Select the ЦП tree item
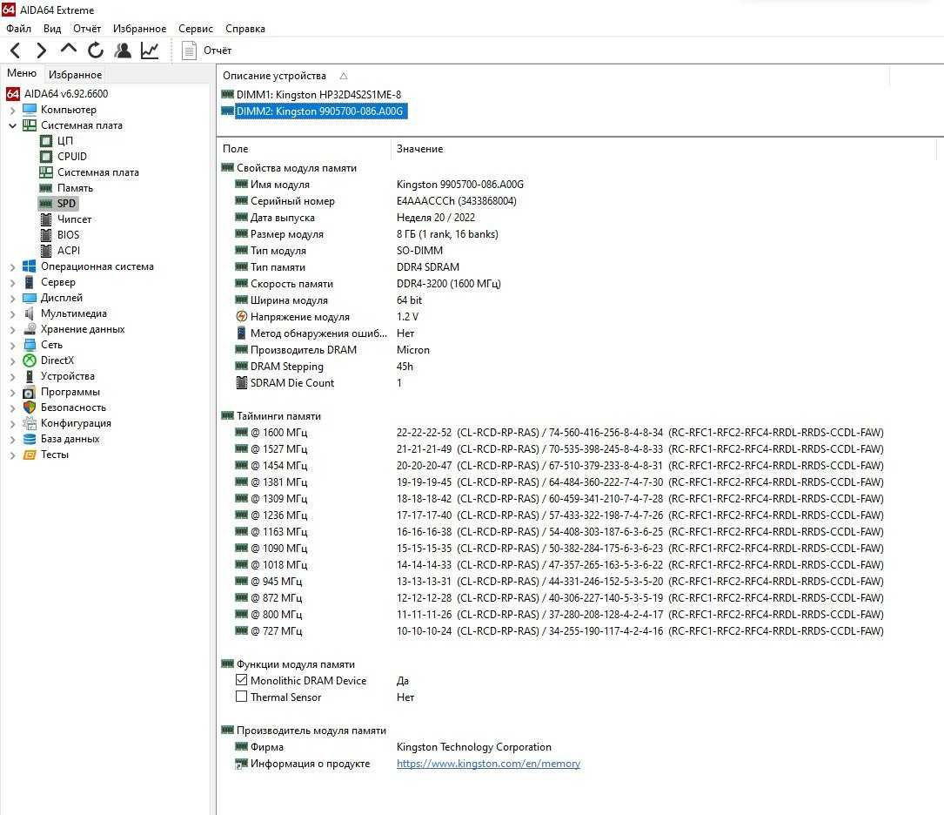The height and width of the screenshot is (815, 944). 65,141
